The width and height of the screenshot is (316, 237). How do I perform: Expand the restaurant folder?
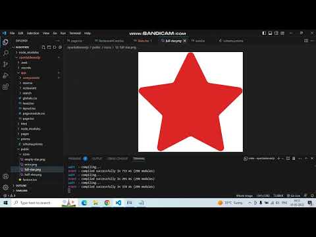30,88
